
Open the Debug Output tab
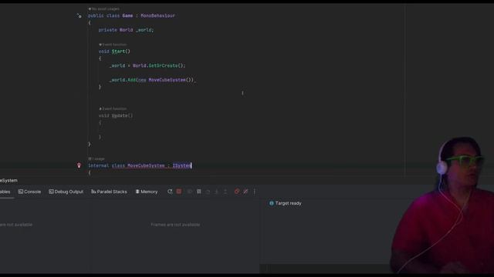[66, 192]
